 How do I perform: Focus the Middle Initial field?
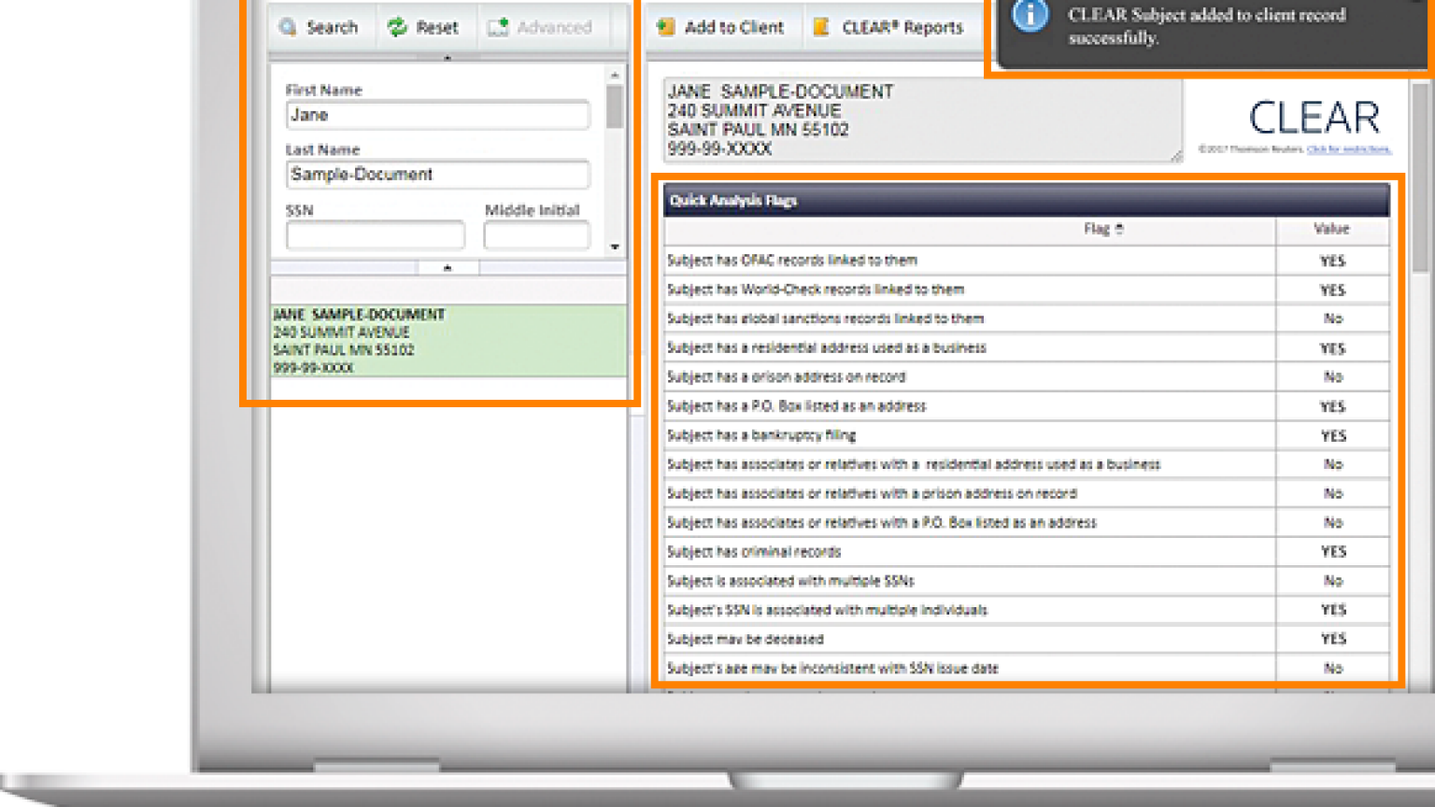536,235
